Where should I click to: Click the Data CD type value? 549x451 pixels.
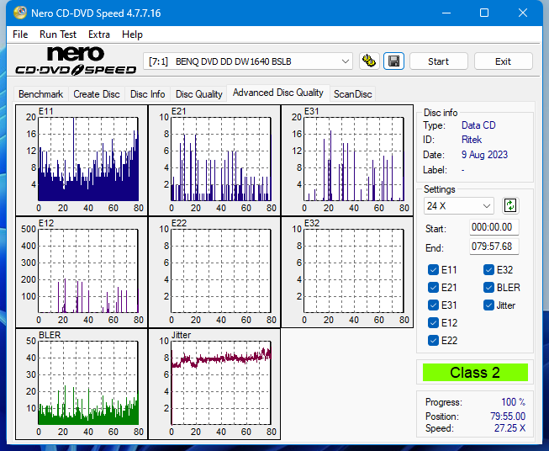[x=478, y=125]
